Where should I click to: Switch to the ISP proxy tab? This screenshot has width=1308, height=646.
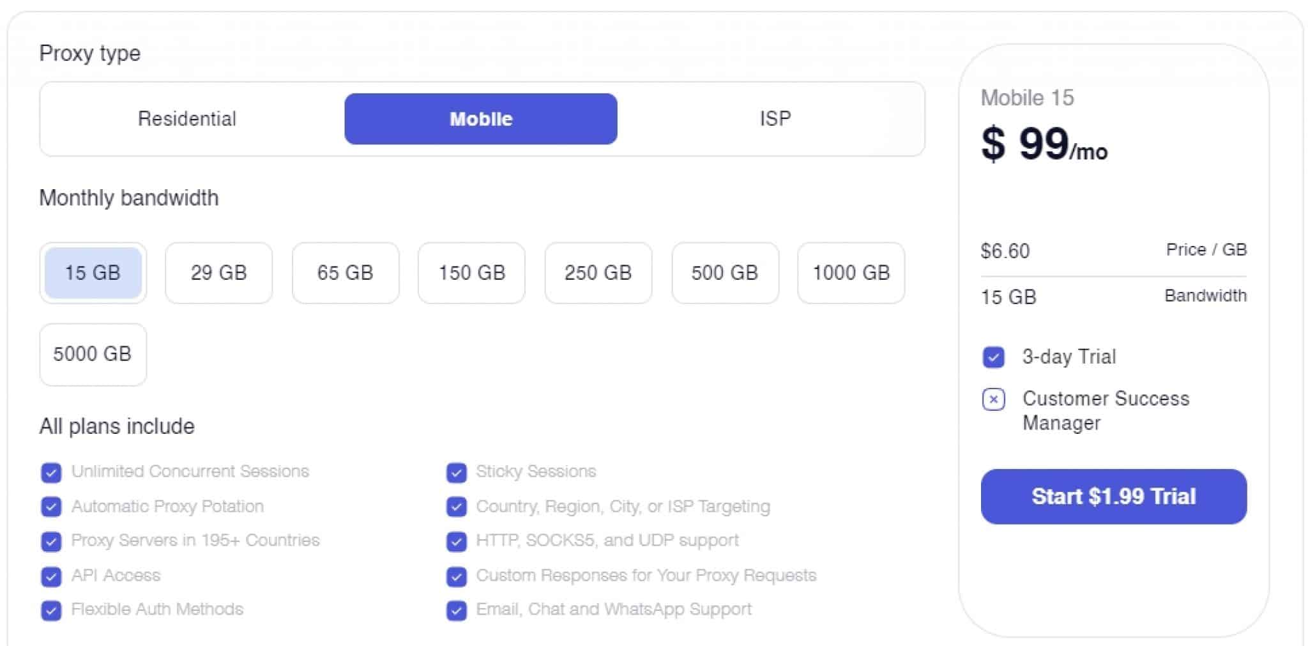click(775, 118)
